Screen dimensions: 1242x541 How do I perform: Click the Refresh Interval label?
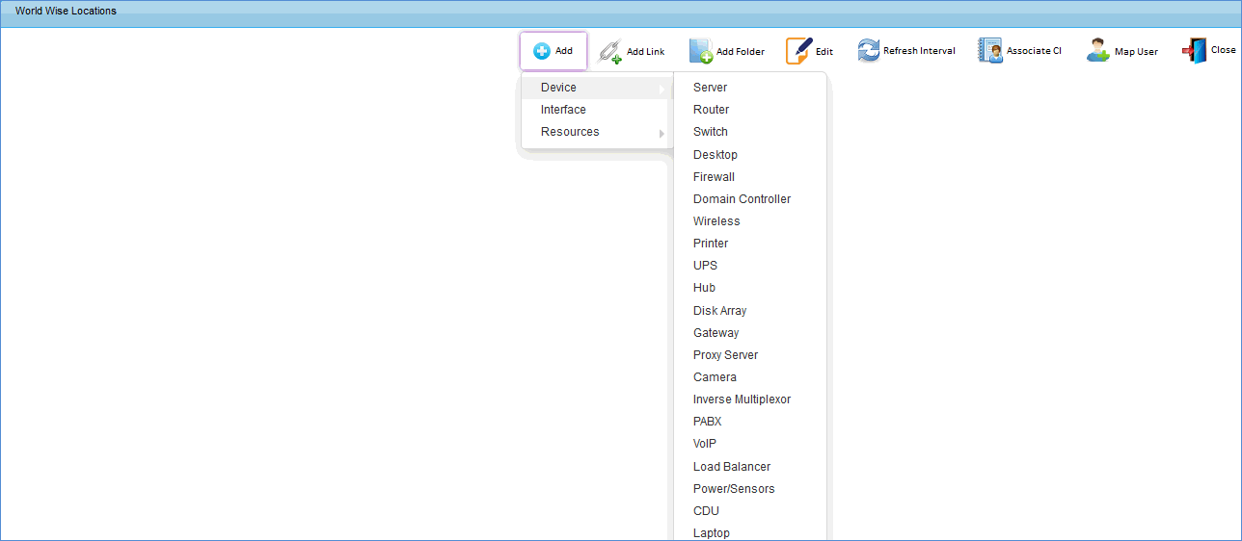pyautogui.click(x=919, y=51)
